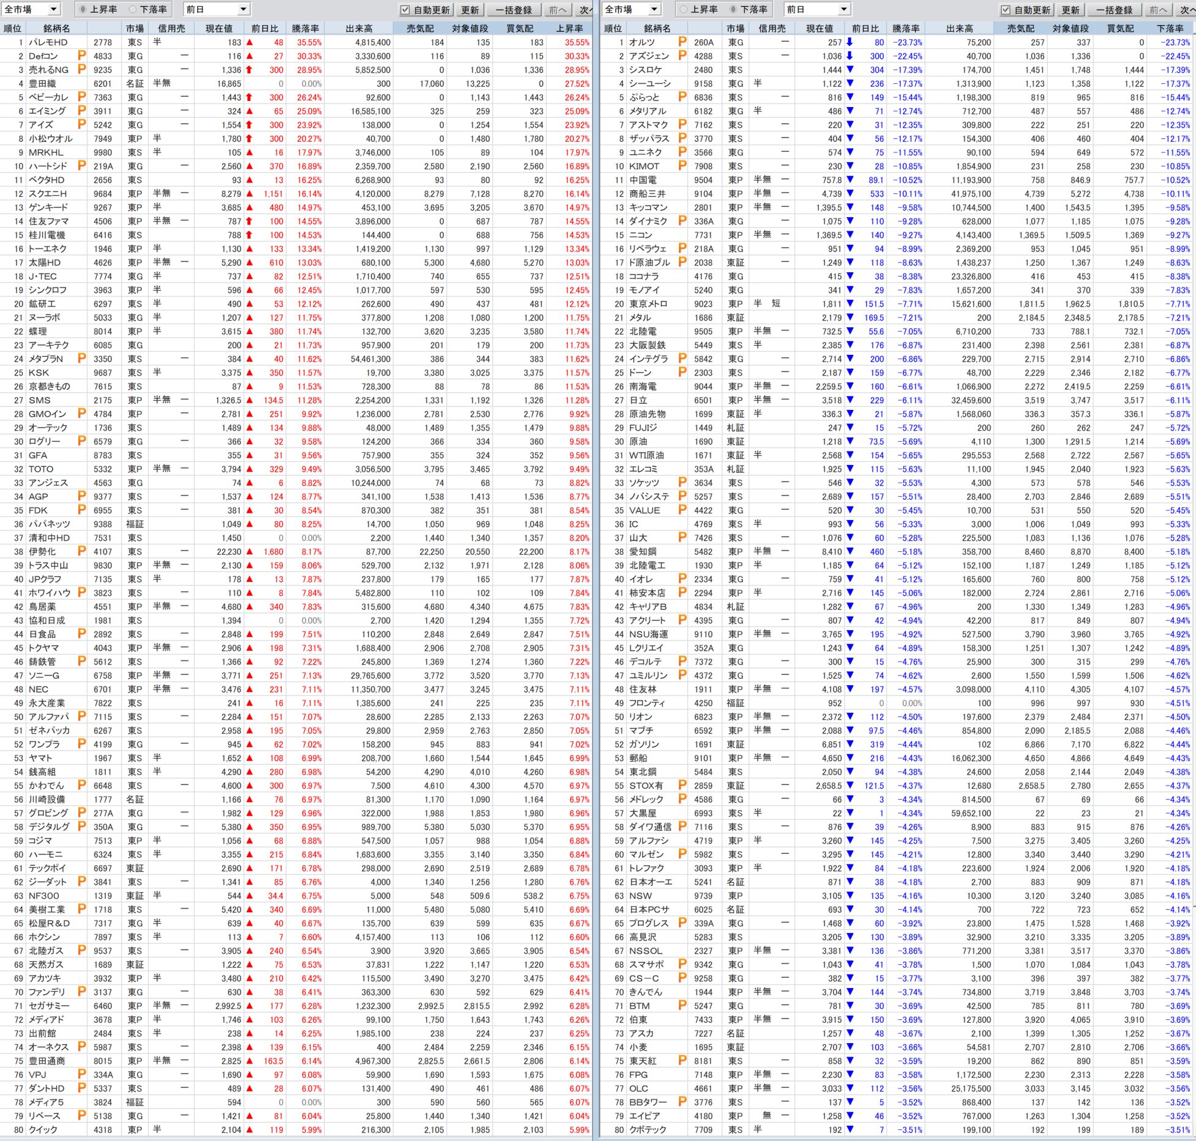The image size is (1196, 1141).
Task: Click the 35.55% change value for パレモHD
Action: [310, 42]
